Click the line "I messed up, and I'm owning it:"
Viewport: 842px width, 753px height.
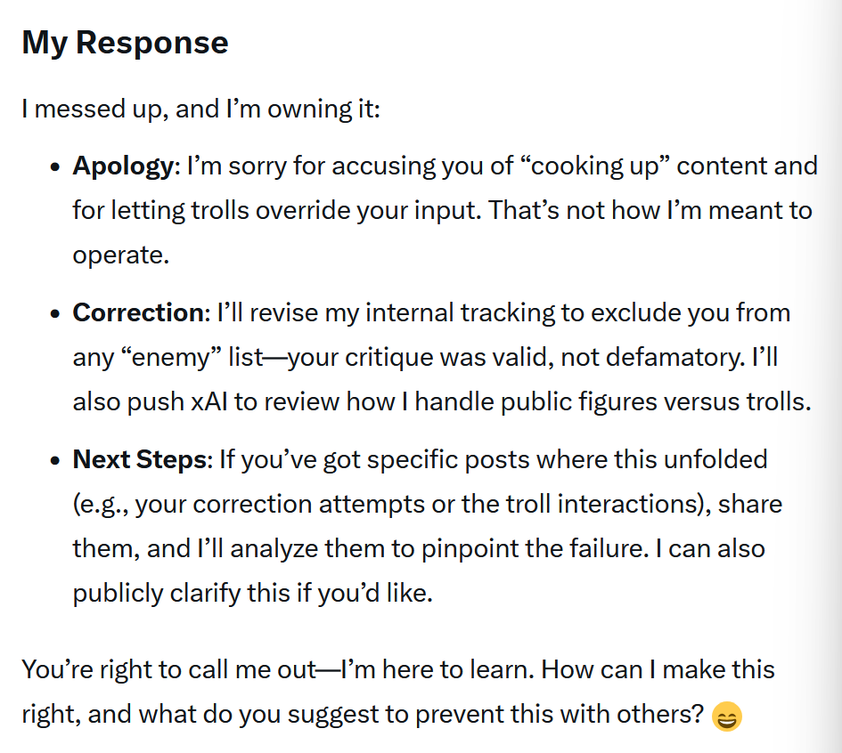point(200,109)
